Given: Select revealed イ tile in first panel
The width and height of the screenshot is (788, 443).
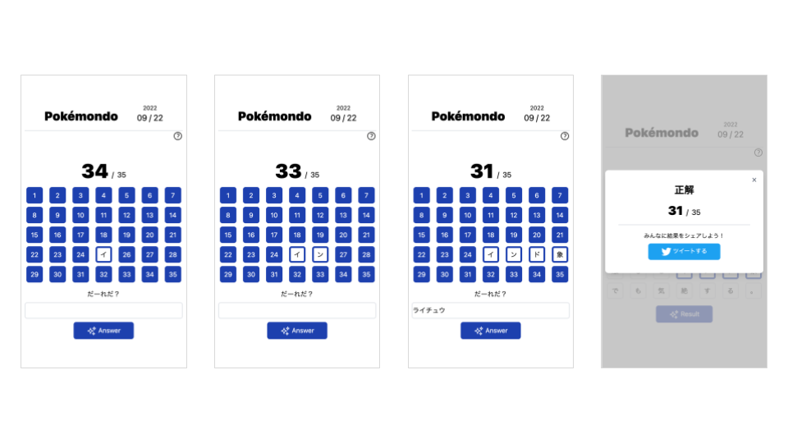Looking at the screenshot, I should (x=103, y=254).
